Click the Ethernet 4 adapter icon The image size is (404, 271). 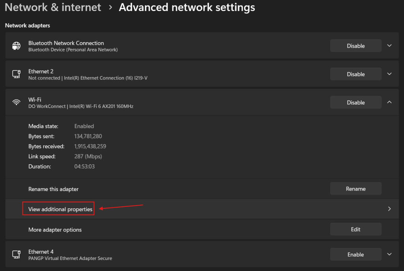(16, 254)
